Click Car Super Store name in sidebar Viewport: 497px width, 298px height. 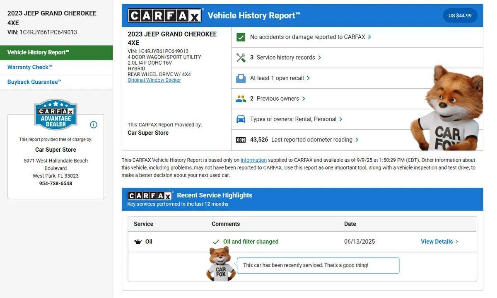click(55, 150)
